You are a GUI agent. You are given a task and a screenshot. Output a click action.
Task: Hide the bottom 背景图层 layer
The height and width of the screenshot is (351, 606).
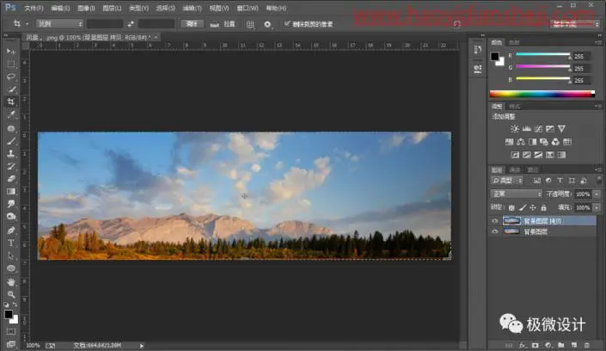[x=495, y=231]
